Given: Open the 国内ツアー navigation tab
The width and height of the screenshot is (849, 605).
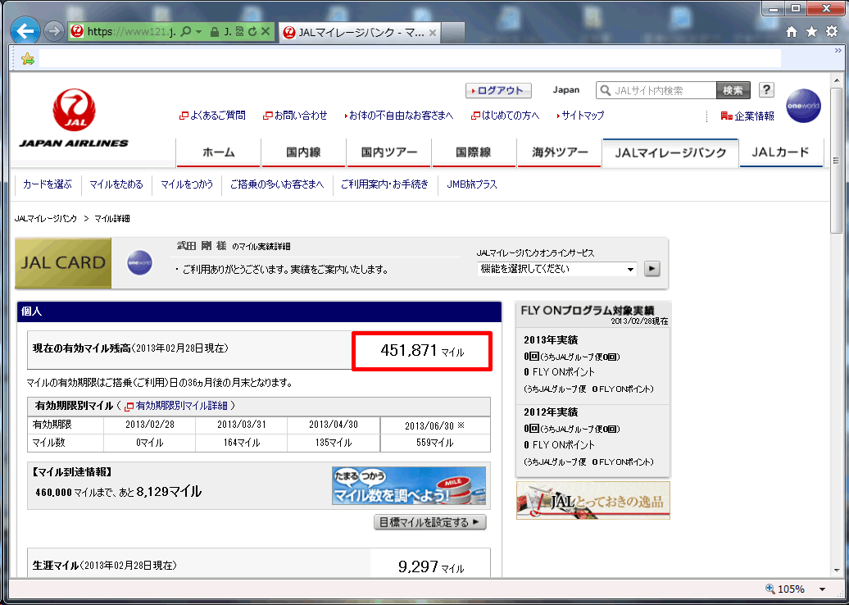Looking at the screenshot, I should click(x=388, y=152).
